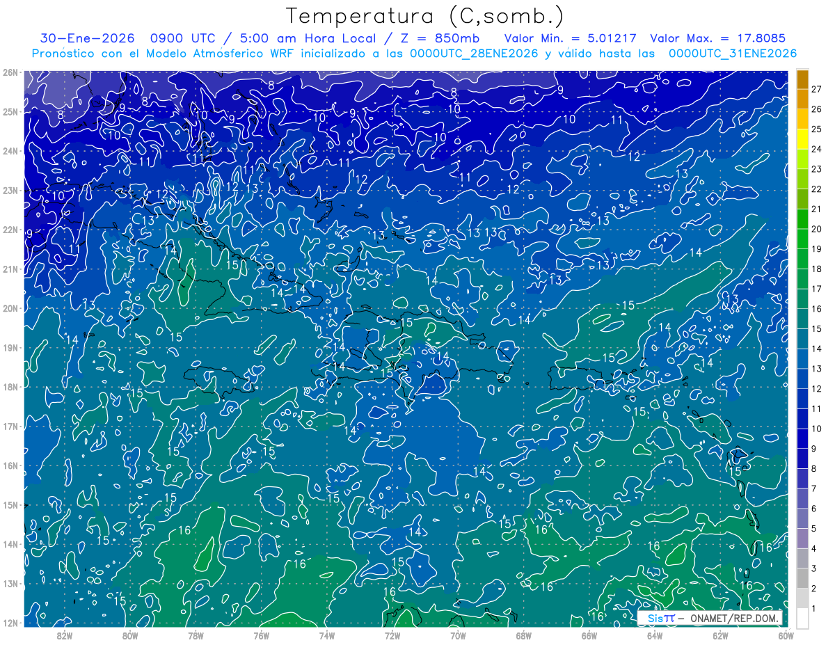835x645 pixels.
Task: Click the "17N" latitude axis label
Action: coord(10,427)
